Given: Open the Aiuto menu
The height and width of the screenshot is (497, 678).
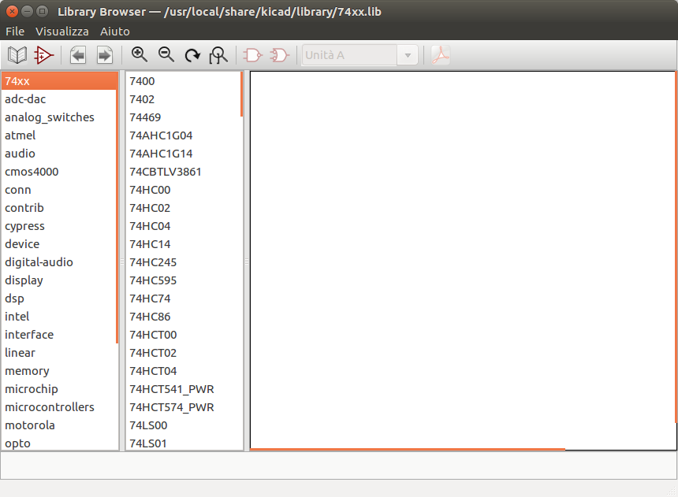Looking at the screenshot, I should tap(115, 32).
